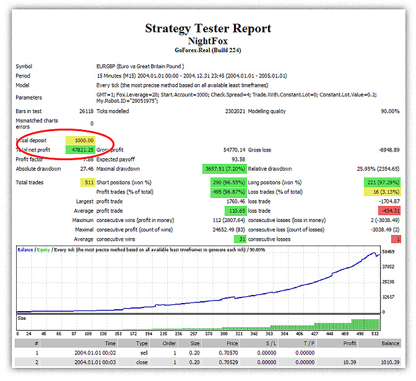The width and height of the screenshot is (416, 381).
Task: Click the Mismatched charts errors value 0
Action: pos(92,124)
